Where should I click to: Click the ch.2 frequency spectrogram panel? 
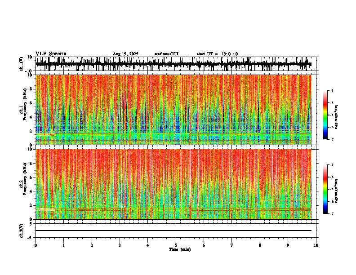173,184
